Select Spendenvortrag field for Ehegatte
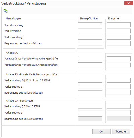Viewport: 134px width, 138px height. [x=119, y=25]
